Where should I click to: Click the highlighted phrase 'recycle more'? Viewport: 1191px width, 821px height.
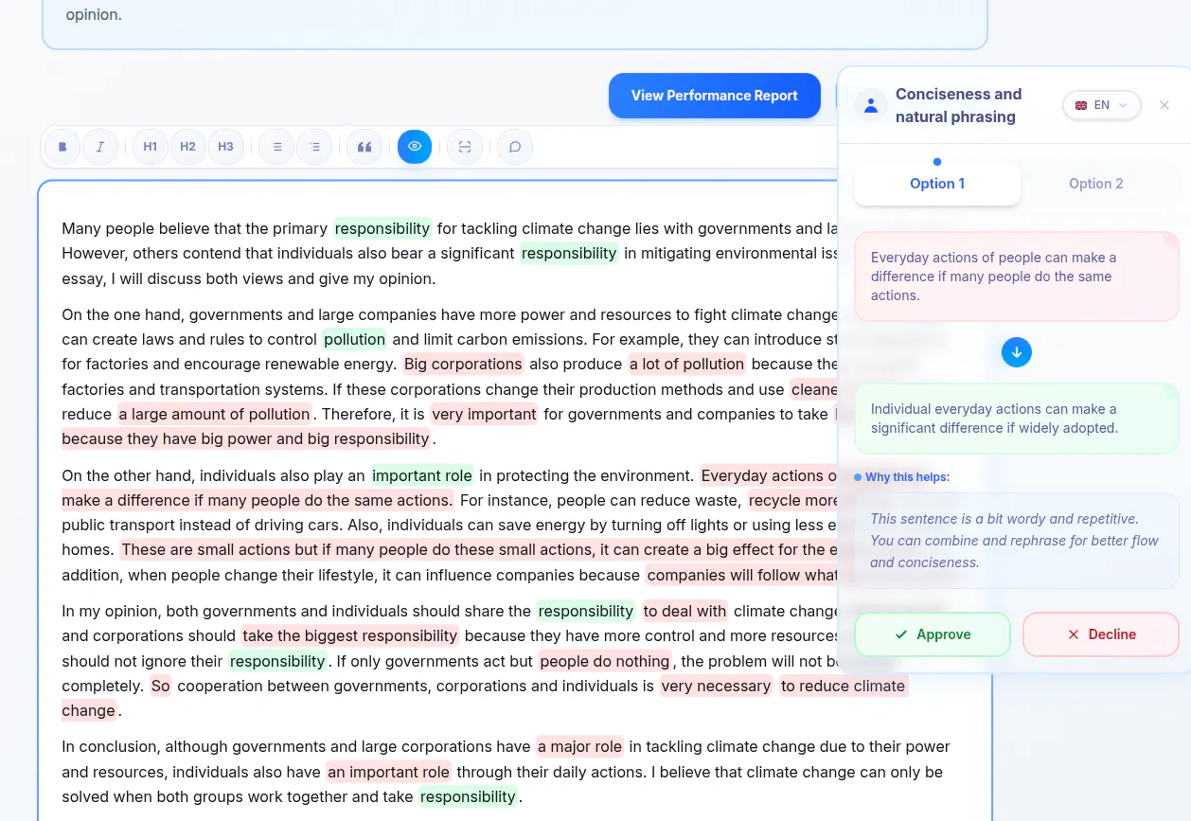click(x=793, y=500)
